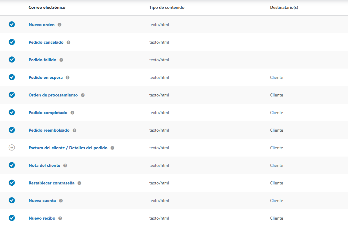Click the arrow icon for Factura del cliente
Image resolution: width=349 pixels, height=226 pixels.
tap(12, 148)
